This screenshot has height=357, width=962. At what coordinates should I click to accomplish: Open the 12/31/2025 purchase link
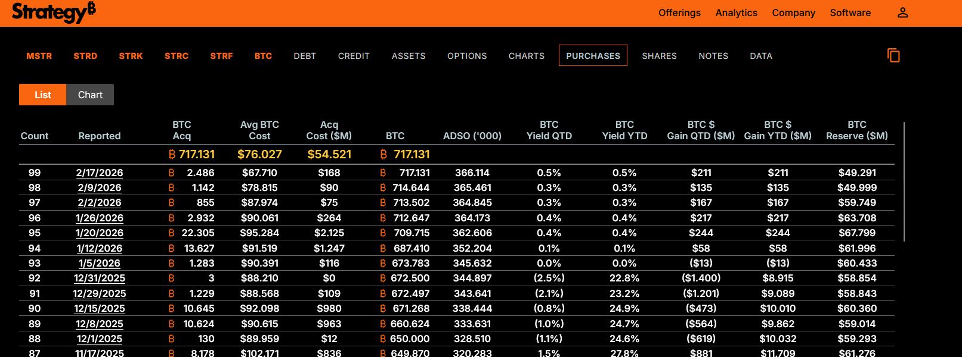pos(100,278)
